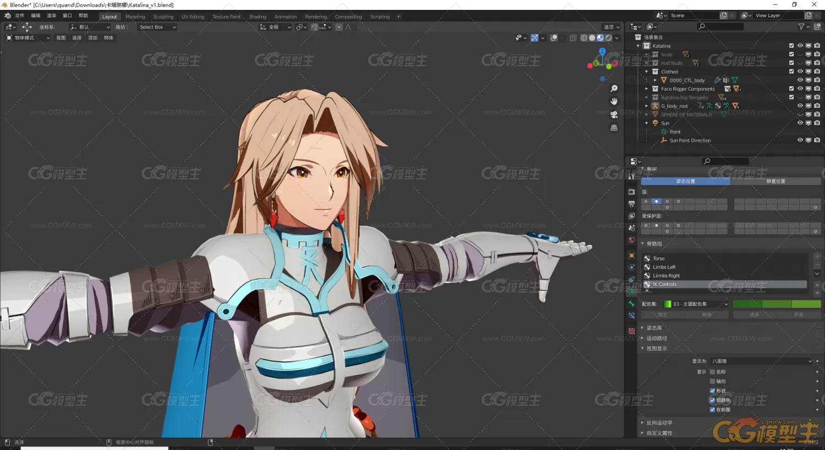This screenshot has width=825, height=450.
Task: Open the 文件 menu
Action: coord(20,16)
